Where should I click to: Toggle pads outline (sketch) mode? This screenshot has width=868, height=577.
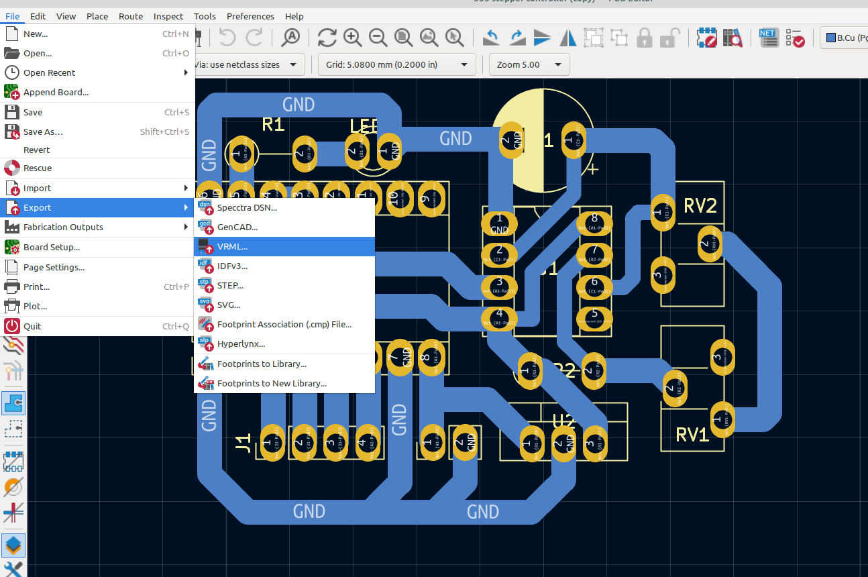(x=13, y=462)
